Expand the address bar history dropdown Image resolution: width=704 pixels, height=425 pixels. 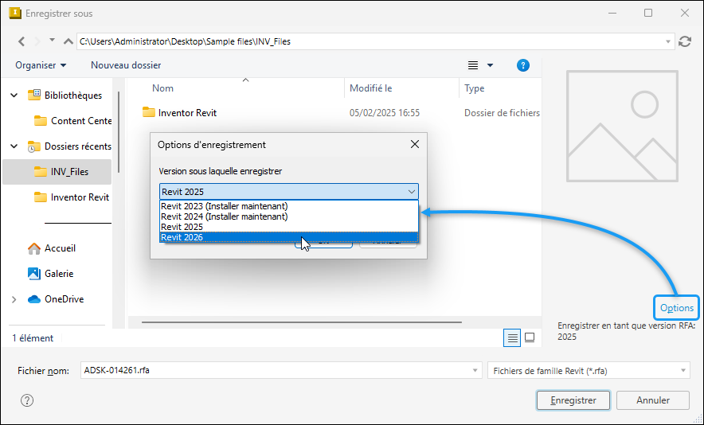tap(668, 41)
